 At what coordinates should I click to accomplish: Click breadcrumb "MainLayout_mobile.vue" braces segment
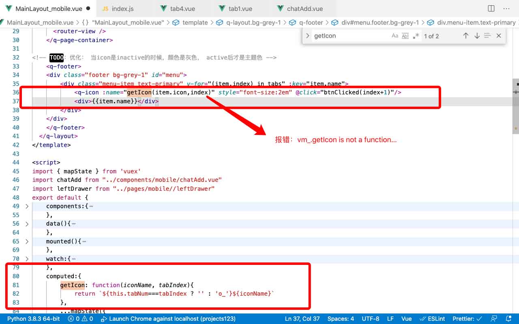[123, 22]
